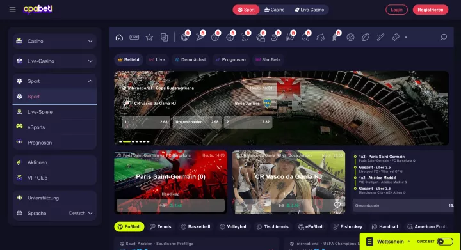Viewport: 461px width, 250px height.
Task: Expand the Wettschein panel arrow
Action: click(x=409, y=242)
